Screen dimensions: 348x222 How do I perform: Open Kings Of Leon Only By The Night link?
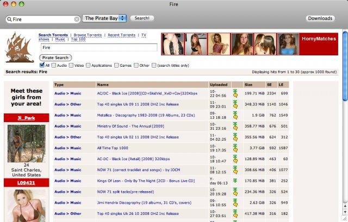pos(146,181)
